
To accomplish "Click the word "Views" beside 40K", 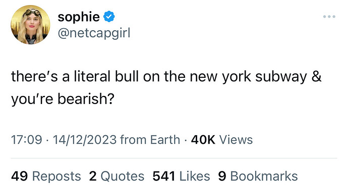I will 236,140.
